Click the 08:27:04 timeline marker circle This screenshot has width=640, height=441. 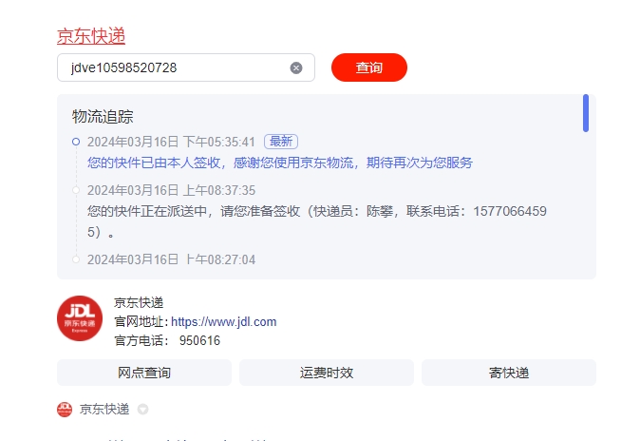click(x=76, y=259)
